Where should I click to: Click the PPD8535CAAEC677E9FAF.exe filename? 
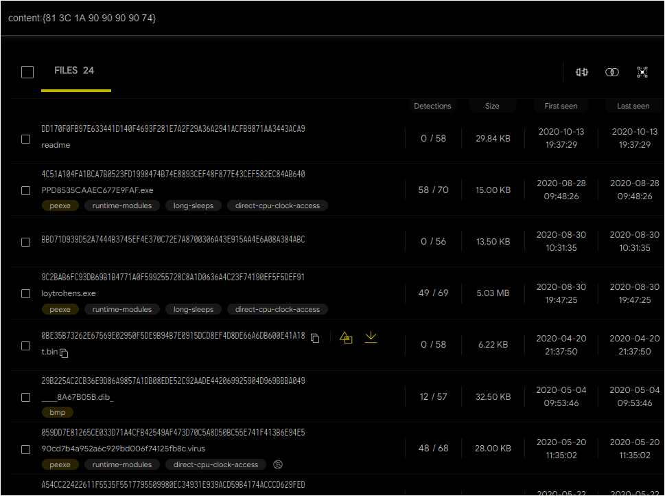coord(97,190)
